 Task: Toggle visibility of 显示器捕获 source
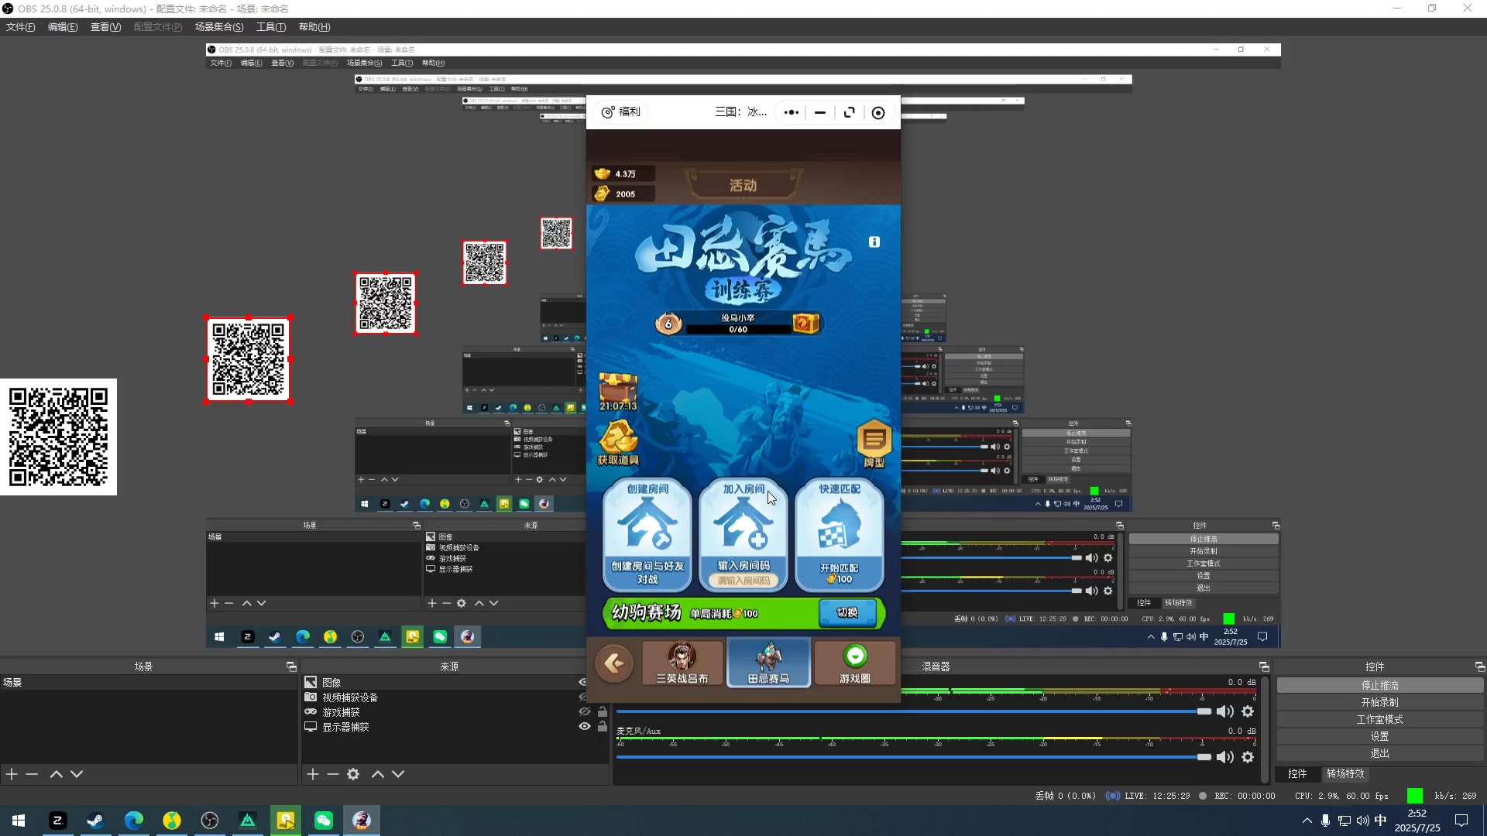[x=585, y=727]
